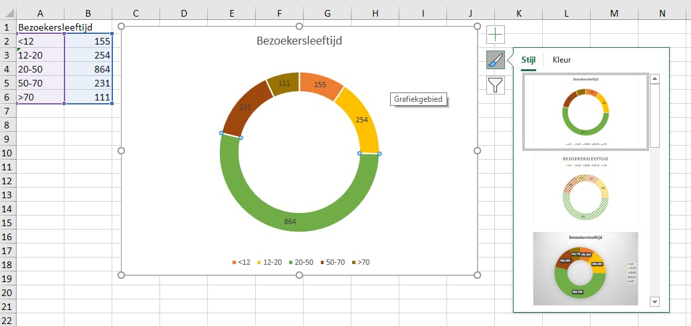The image size is (691, 326).
Task: Click the Select All corner of the sheet
Action: (x=8, y=14)
